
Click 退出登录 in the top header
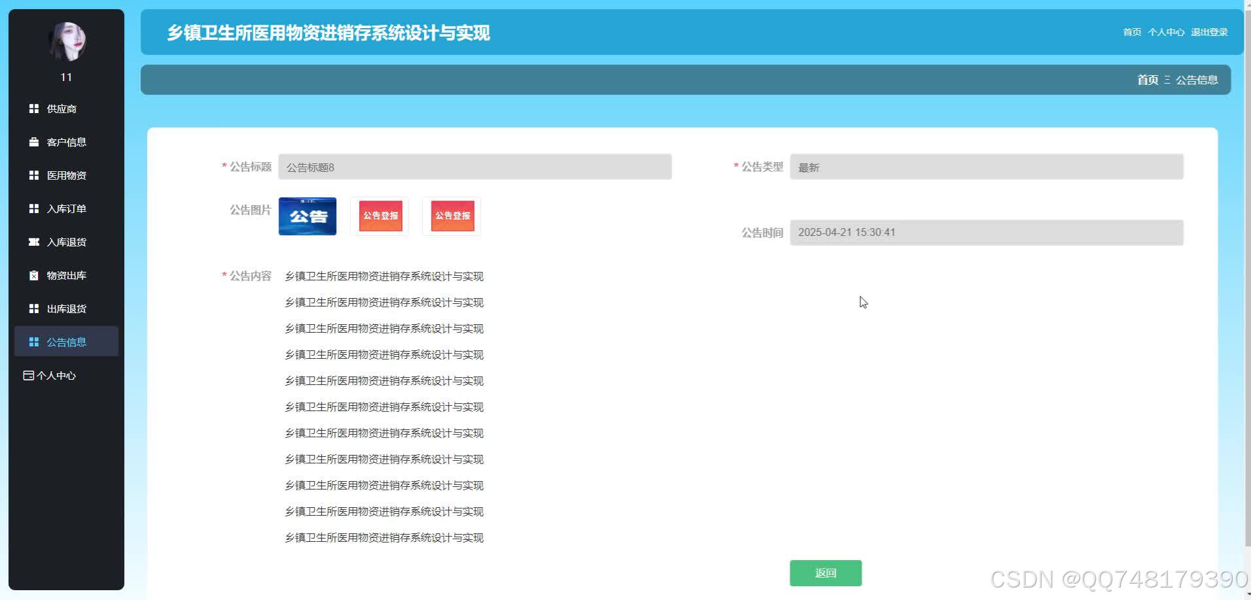click(1209, 32)
